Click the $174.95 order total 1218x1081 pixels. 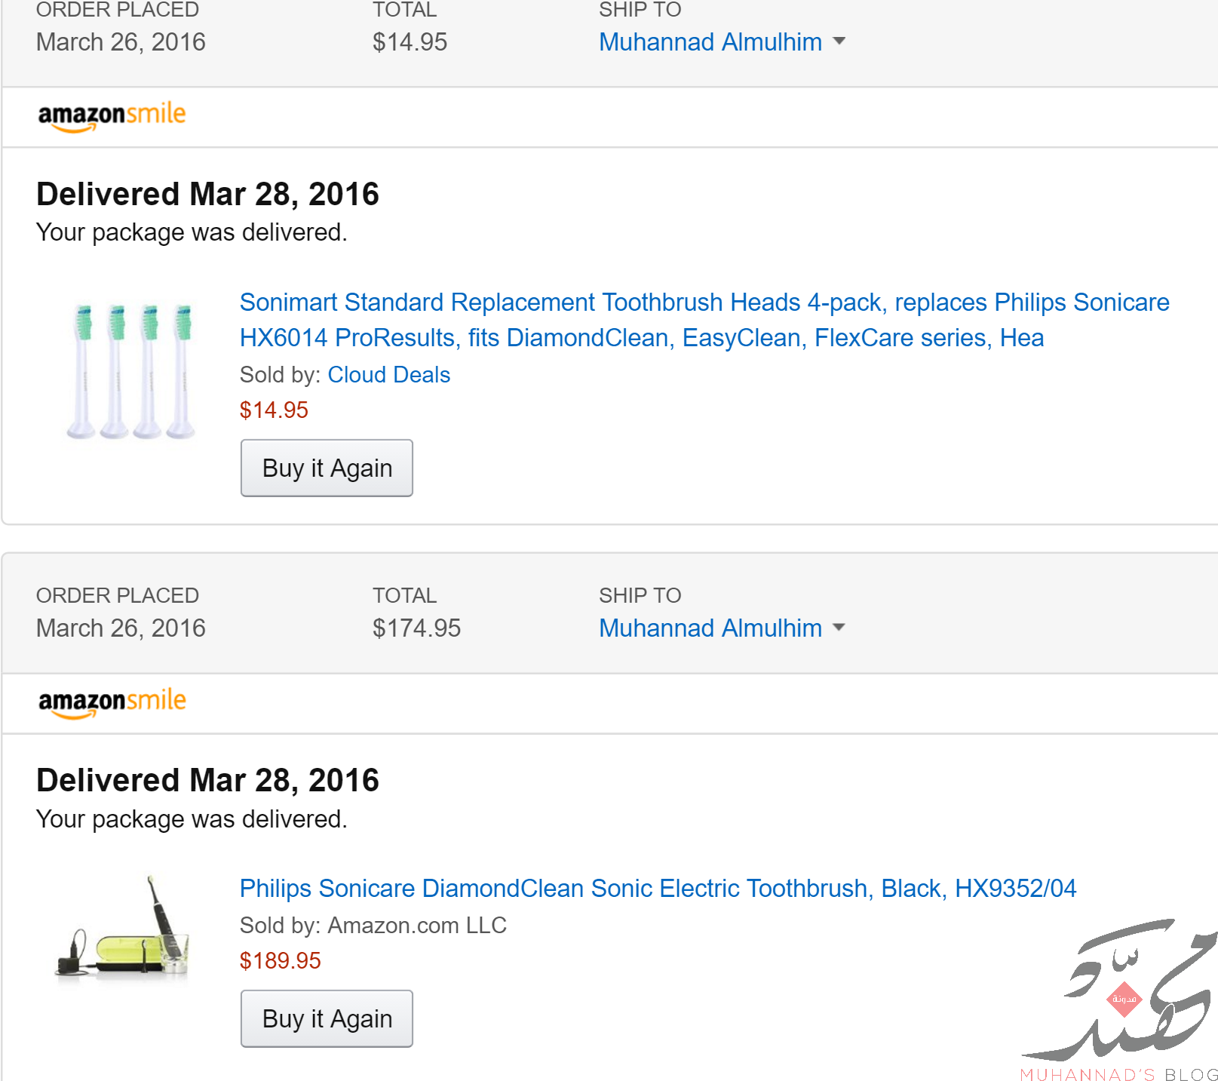coord(416,628)
